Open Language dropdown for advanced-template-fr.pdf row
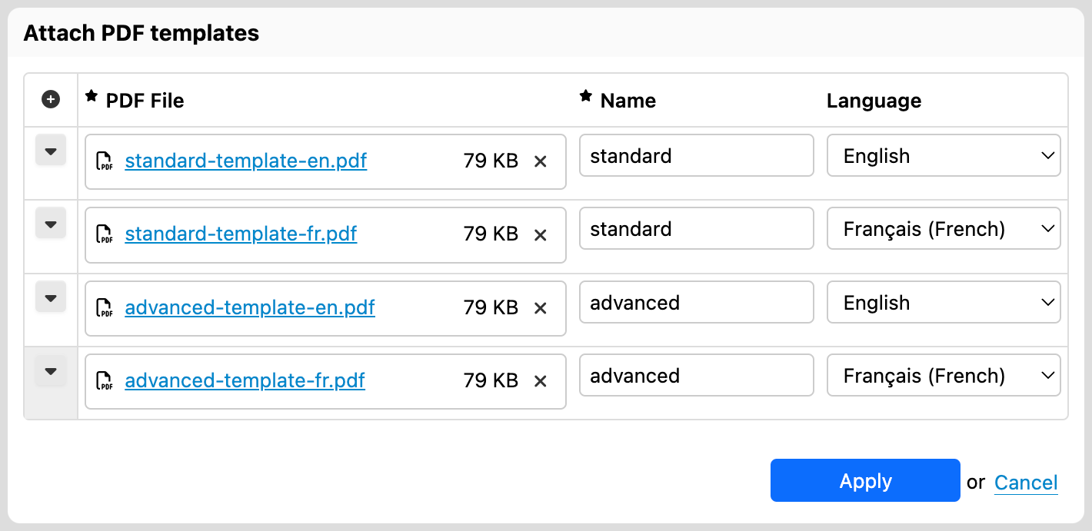Screen dimensions: 1092x531 [944, 376]
